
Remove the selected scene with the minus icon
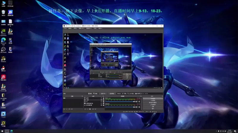[x=66, y=109]
